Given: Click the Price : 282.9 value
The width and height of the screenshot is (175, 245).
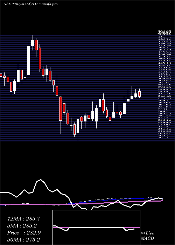Looking at the screenshot, I should pyautogui.click(x=24, y=233).
